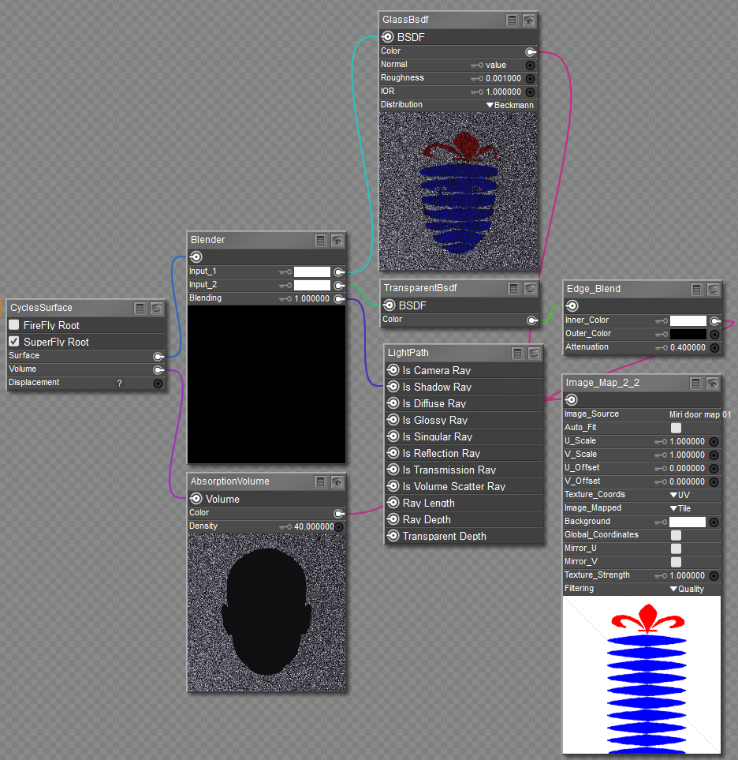Screen dimensions: 738x760
Task: Click the CyclesSurface node menu icon
Action: pyautogui.click(x=140, y=308)
